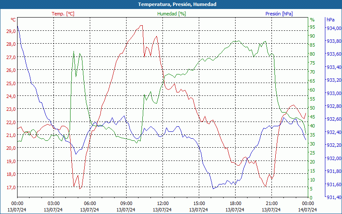Click the 934,00 pressure axis value

333,28
